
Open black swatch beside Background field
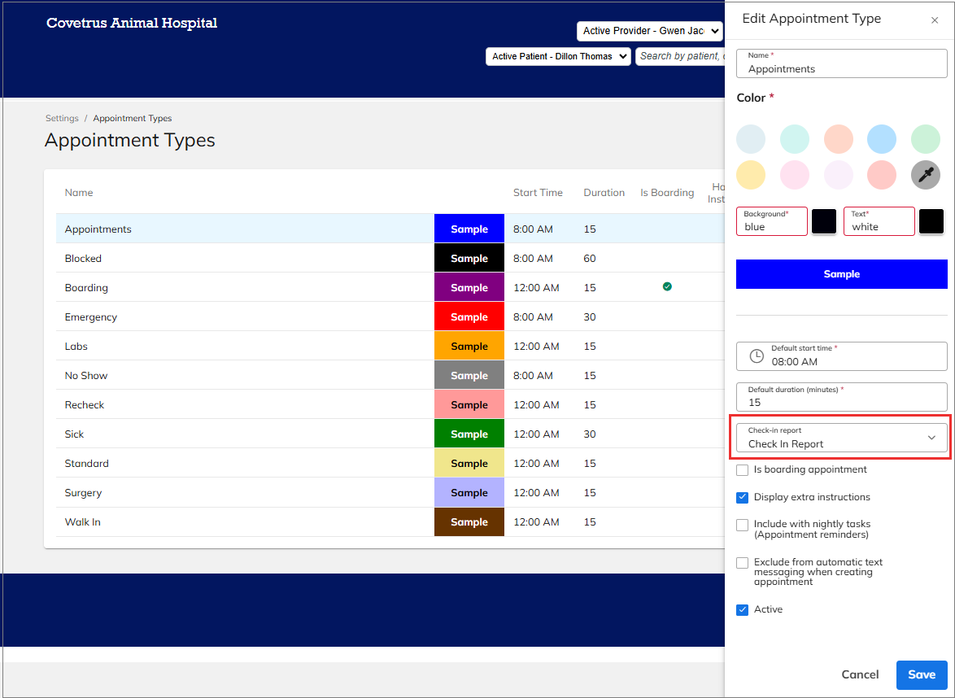(x=823, y=221)
